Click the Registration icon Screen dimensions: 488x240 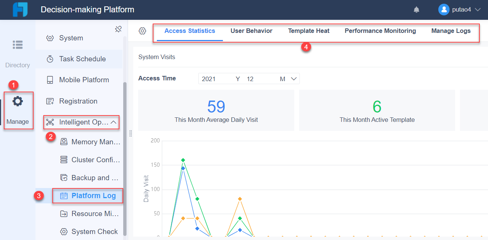[50, 101]
